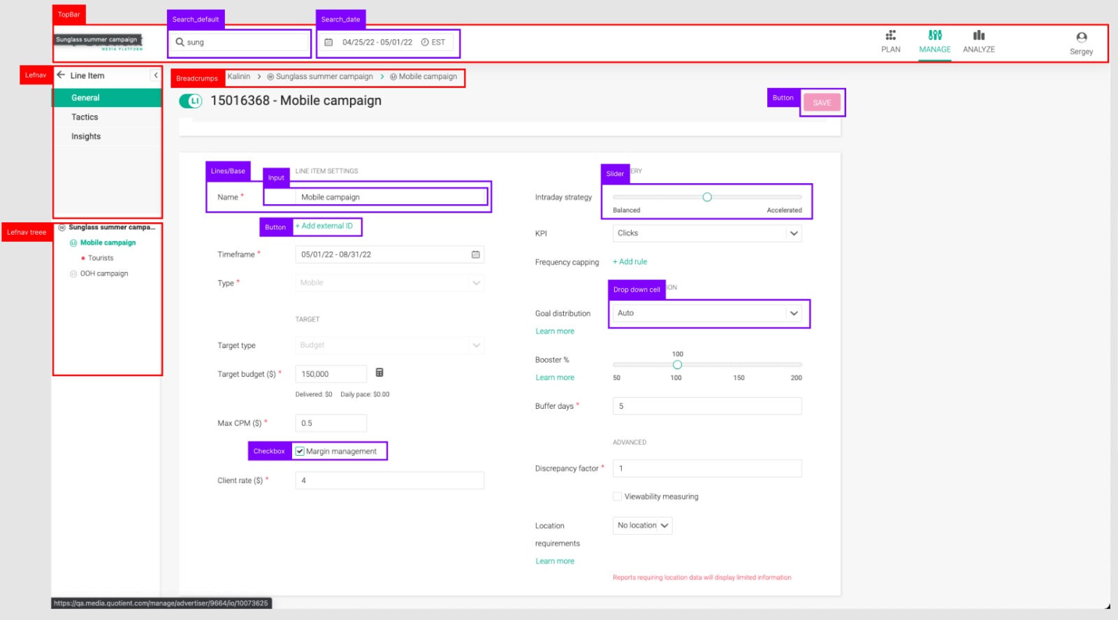Open the Goal distribution Auto dropdown
Screen dimensions: 1118x620
pyautogui.click(x=707, y=313)
